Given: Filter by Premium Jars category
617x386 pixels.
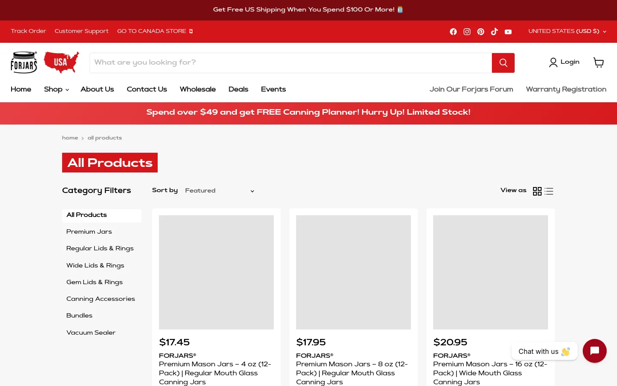Looking at the screenshot, I should pyautogui.click(x=89, y=232).
